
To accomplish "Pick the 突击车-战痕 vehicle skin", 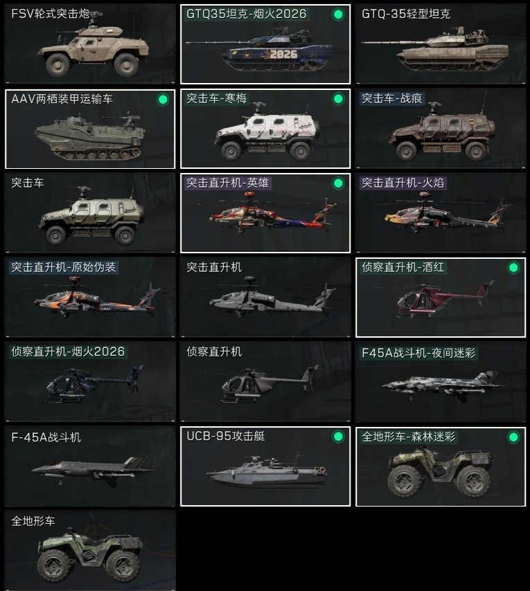I will (441, 129).
